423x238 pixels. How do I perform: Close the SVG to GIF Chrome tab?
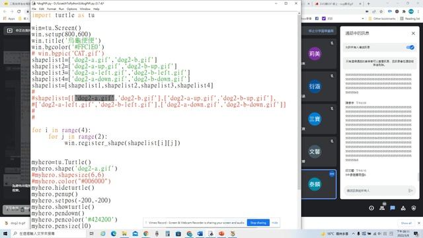(360, 4)
